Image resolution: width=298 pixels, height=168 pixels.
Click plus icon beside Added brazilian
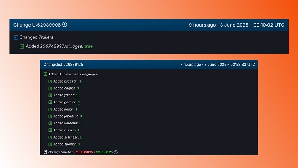coord(50,81)
